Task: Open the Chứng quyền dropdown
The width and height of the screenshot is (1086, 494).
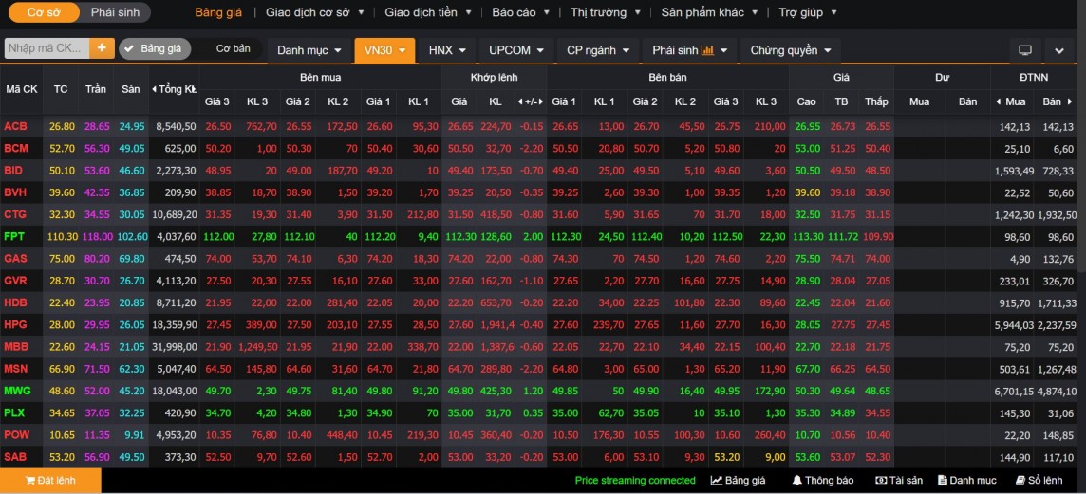Action: tap(790, 50)
